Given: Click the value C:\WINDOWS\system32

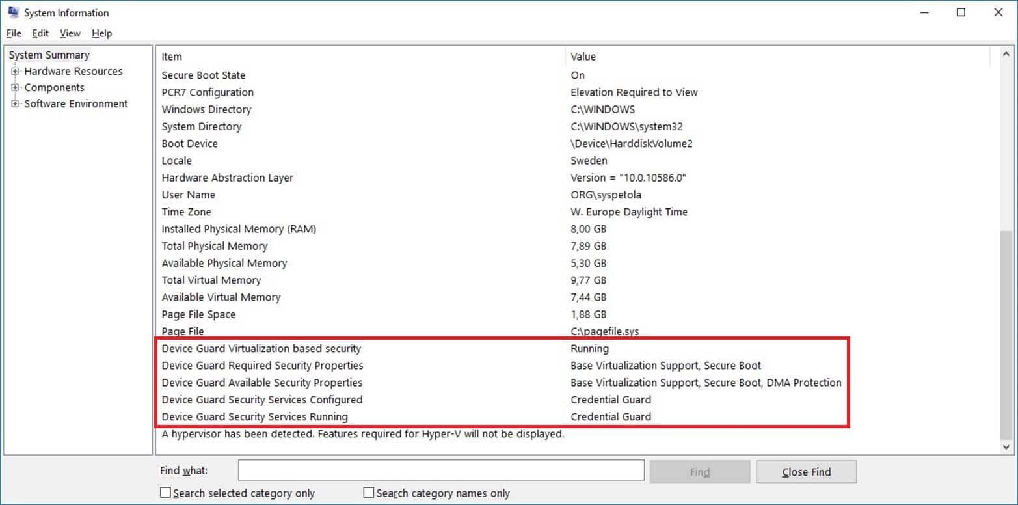Looking at the screenshot, I should 627,126.
